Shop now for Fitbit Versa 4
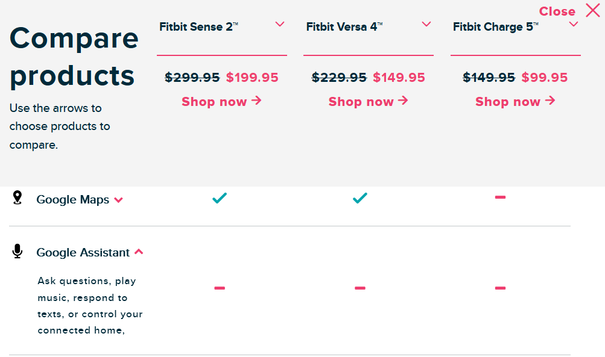This screenshot has height=357, width=605. click(368, 101)
